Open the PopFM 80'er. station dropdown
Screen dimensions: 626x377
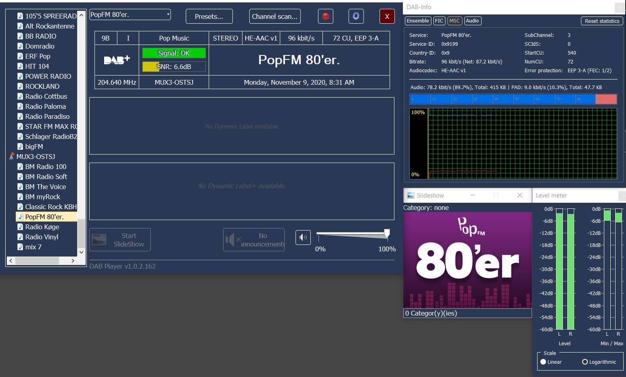130,14
